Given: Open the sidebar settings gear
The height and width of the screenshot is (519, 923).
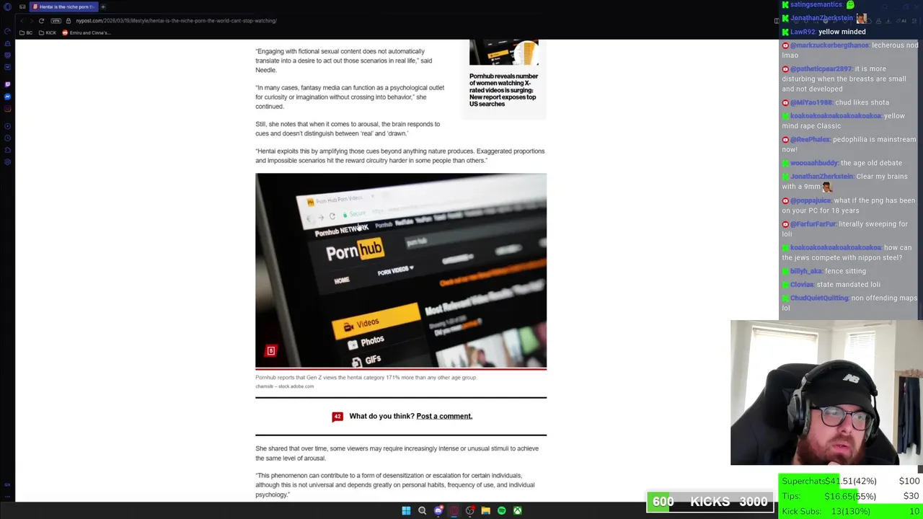Looking at the screenshot, I should pyautogui.click(x=7, y=161).
